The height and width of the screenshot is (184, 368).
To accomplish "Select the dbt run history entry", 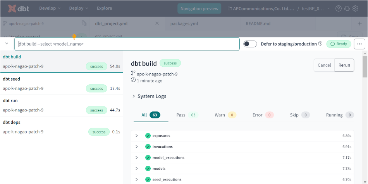I will [62, 105].
